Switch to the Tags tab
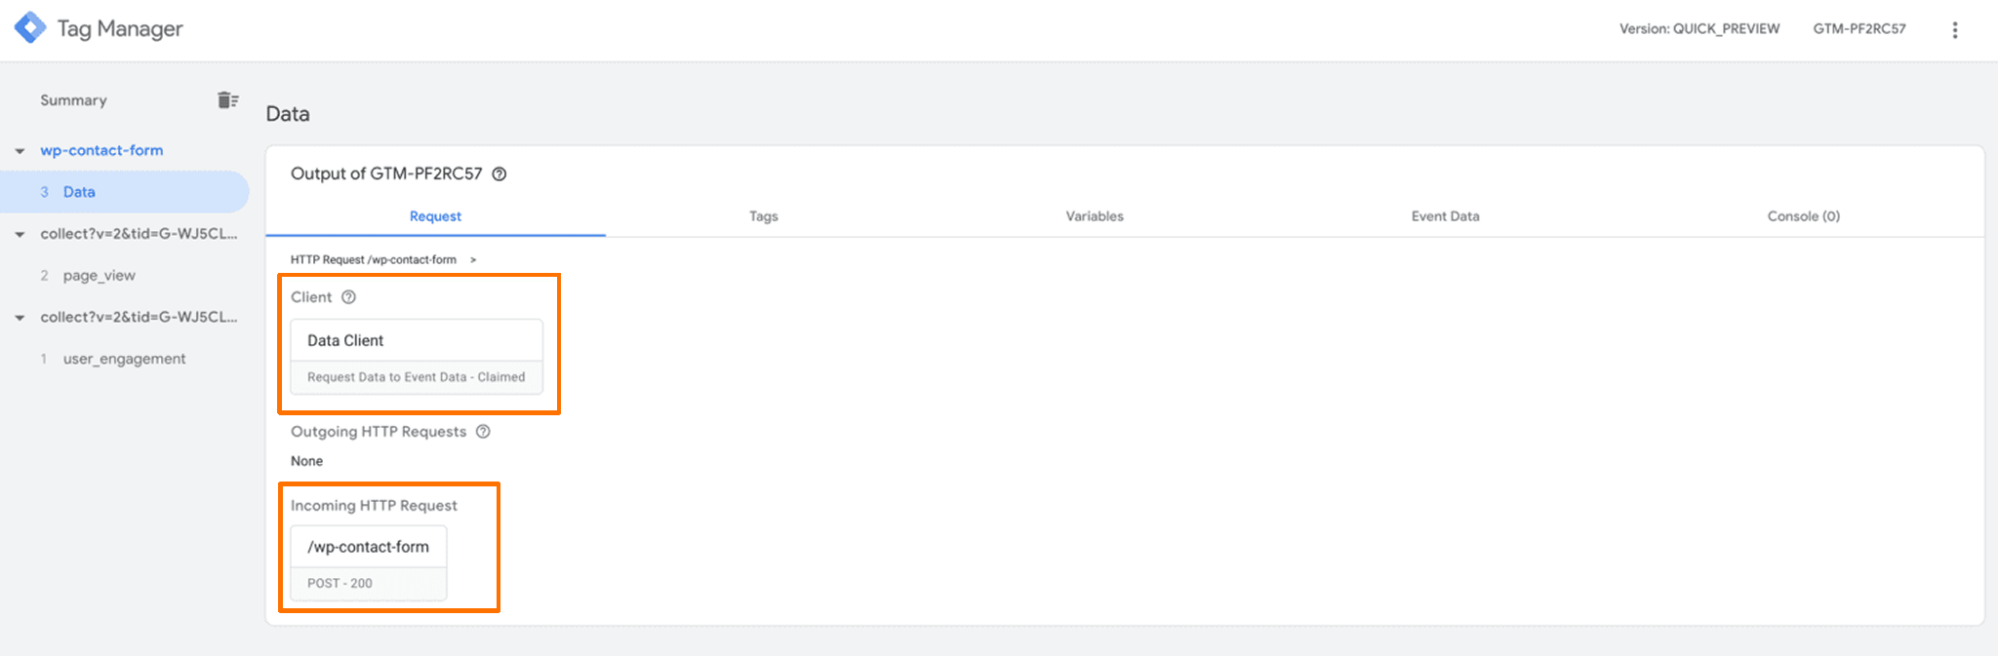The height and width of the screenshot is (656, 1998). point(764,216)
